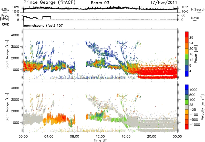
Task: Click the "16" power colorbar value
Action: [191, 54]
